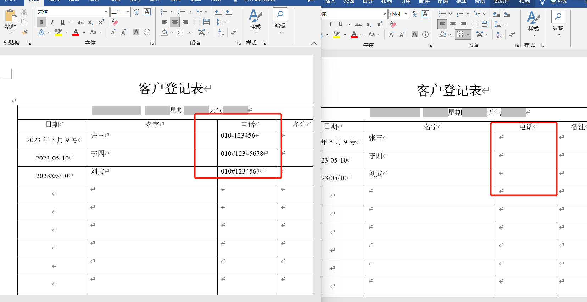This screenshot has width=587, height=302.
Task: Click increase indent icon in left window
Action: pyautogui.click(x=229, y=12)
